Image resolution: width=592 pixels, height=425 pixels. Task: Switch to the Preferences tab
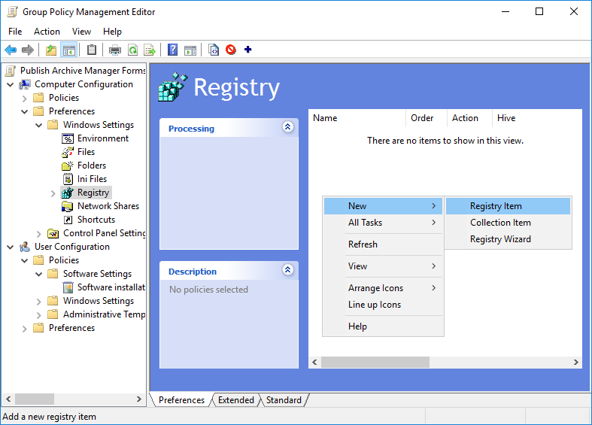(x=181, y=400)
